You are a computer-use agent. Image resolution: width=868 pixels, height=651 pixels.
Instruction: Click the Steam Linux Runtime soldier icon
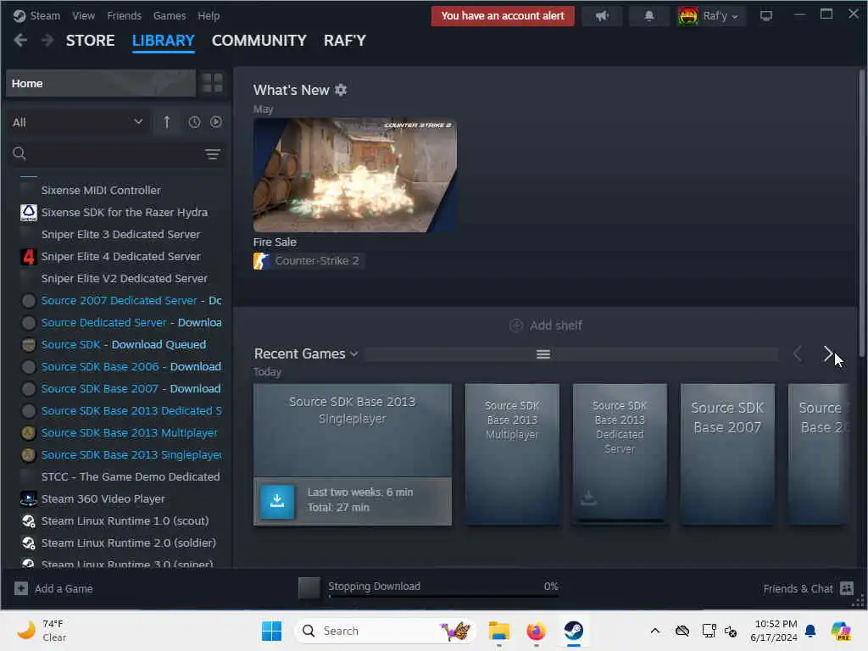pos(28,543)
